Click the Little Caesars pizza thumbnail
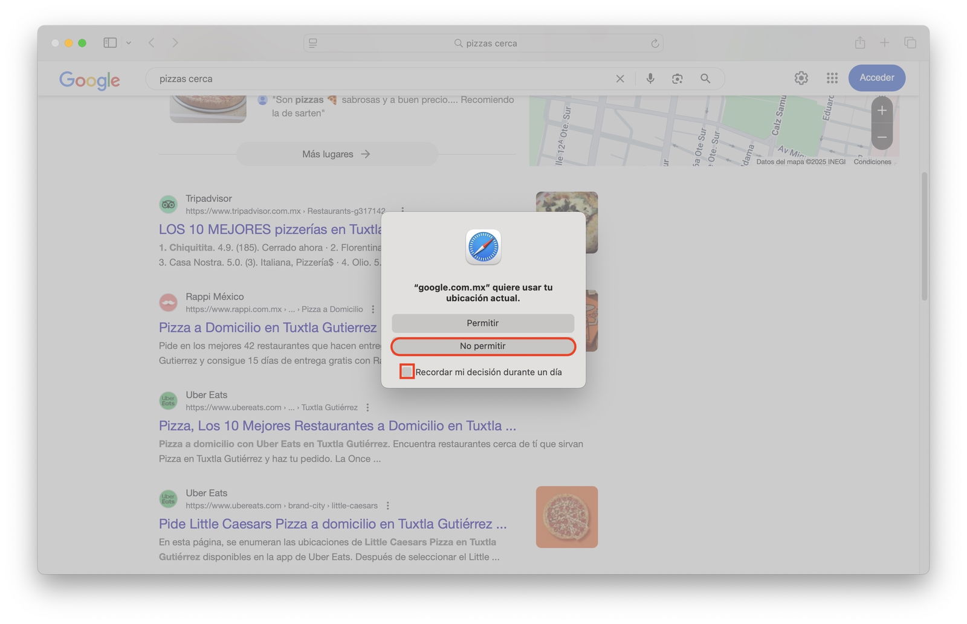This screenshot has width=967, height=624. [567, 517]
